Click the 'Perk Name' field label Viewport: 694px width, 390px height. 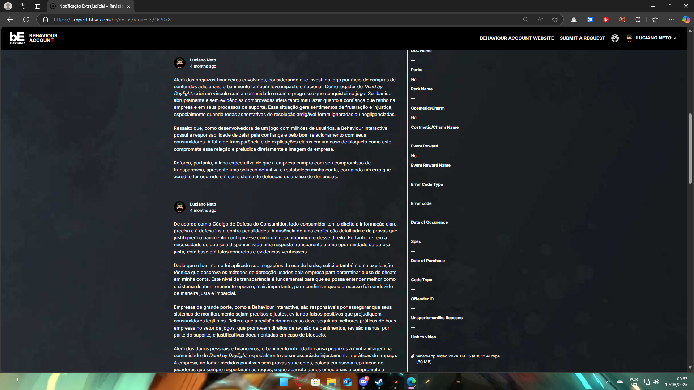click(421, 89)
